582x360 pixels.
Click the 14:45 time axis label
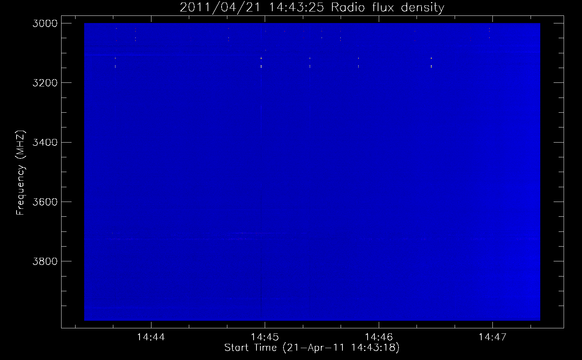click(x=265, y=337)
